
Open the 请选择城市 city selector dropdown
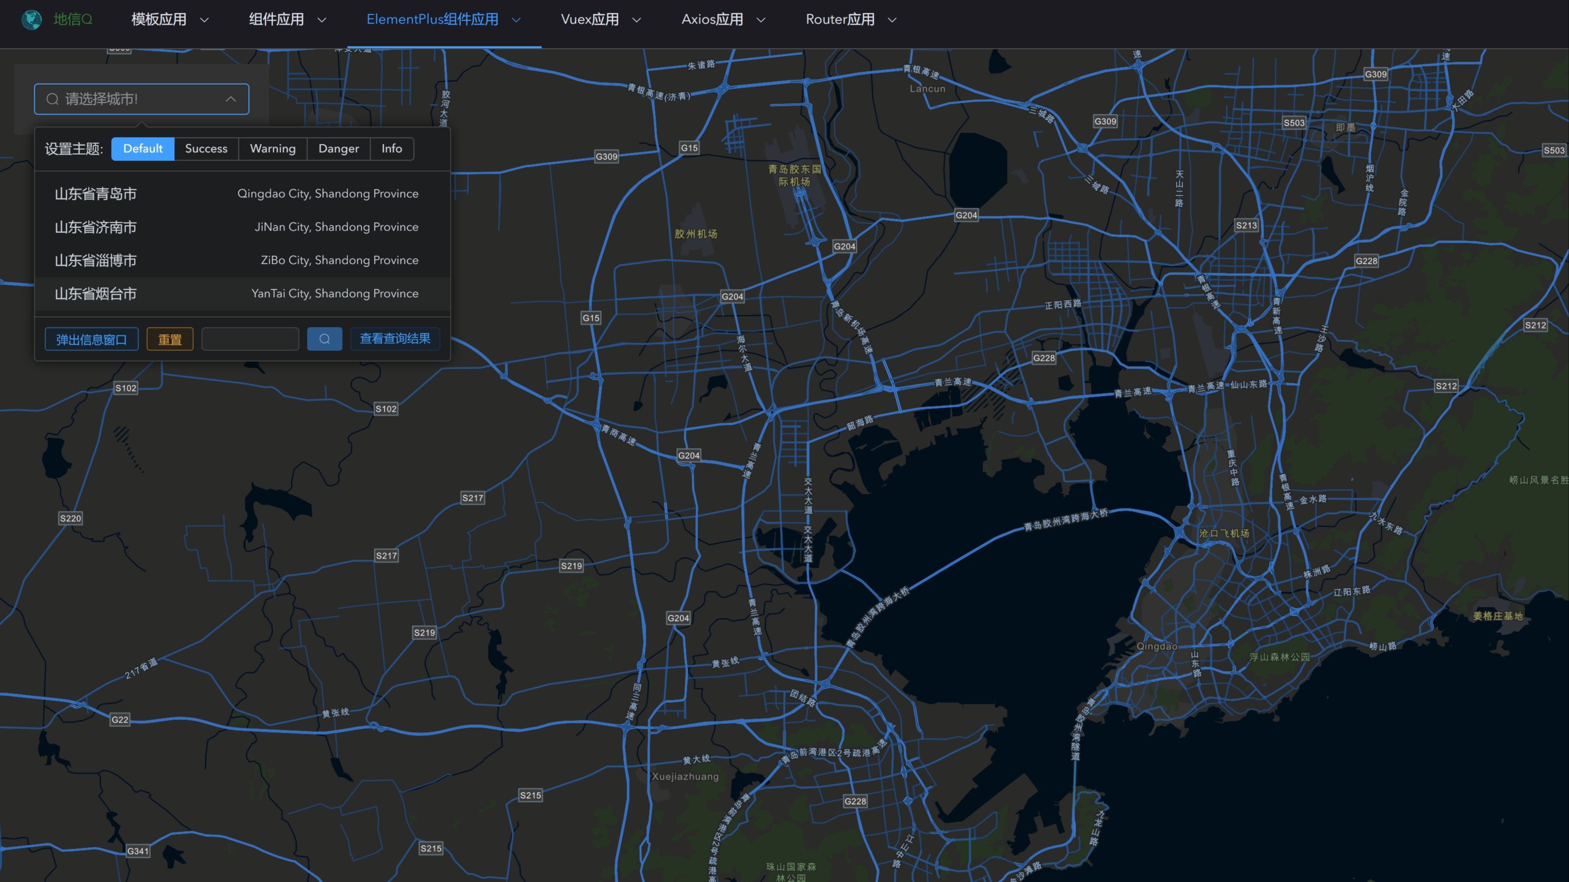point(141,98)
